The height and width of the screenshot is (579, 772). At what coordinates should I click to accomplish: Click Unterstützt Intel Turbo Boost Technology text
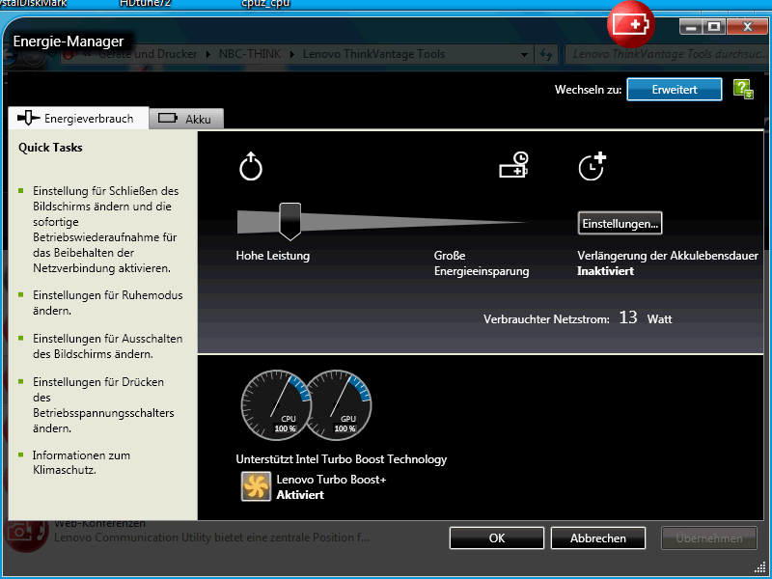(x=342, y=459)
